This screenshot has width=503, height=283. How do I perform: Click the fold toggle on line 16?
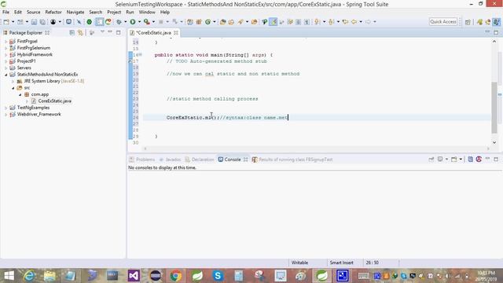(x=140, y=55)
